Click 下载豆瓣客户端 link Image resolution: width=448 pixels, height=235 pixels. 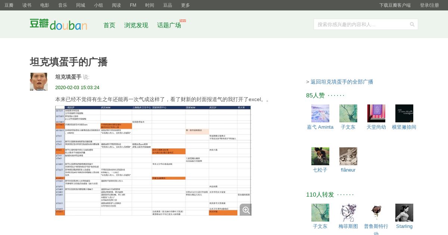395,5
